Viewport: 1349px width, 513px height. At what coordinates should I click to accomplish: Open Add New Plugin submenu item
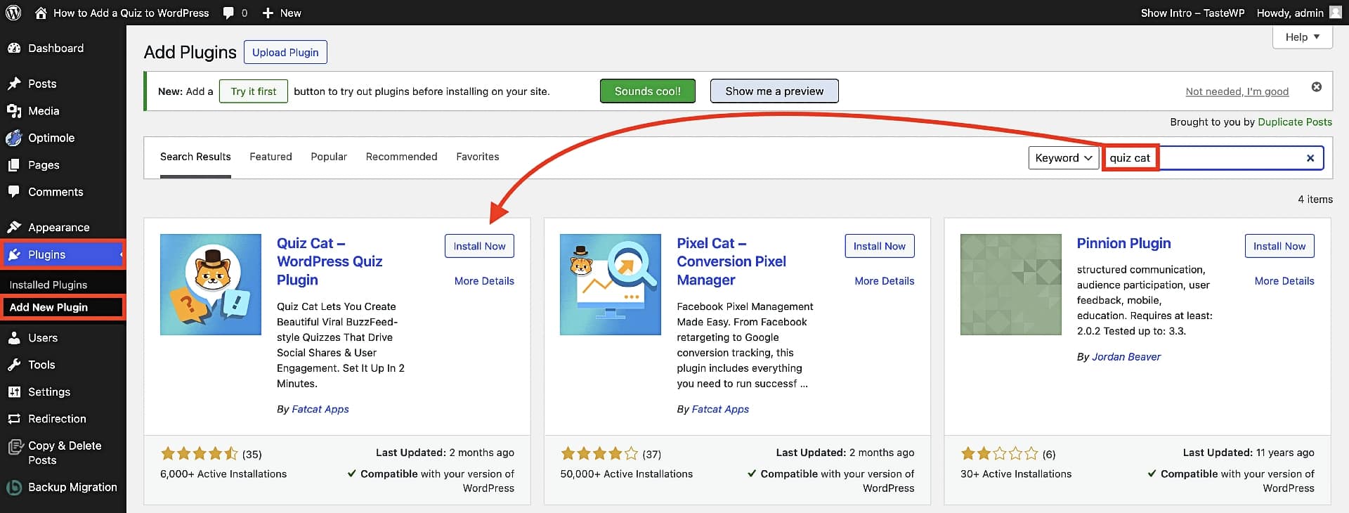(x=48, y=307)
